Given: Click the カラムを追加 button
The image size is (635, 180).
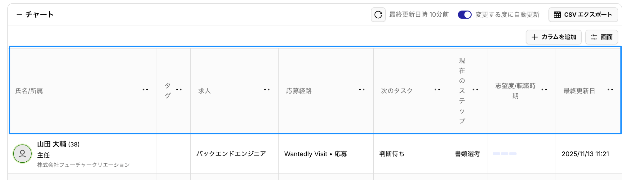Looking at the screenshot, I should [x=553, y=37].
